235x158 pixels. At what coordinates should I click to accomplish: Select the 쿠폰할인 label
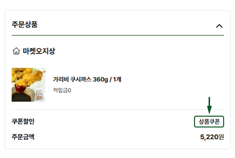click(23, 121)
